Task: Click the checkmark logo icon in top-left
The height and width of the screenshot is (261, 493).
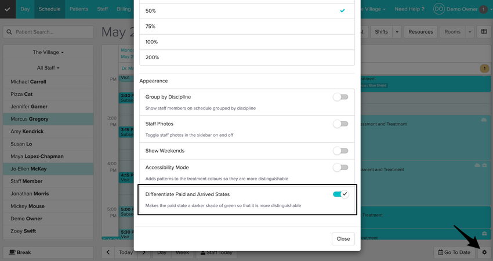Action: pyautogui.click(x=8, y=9)
